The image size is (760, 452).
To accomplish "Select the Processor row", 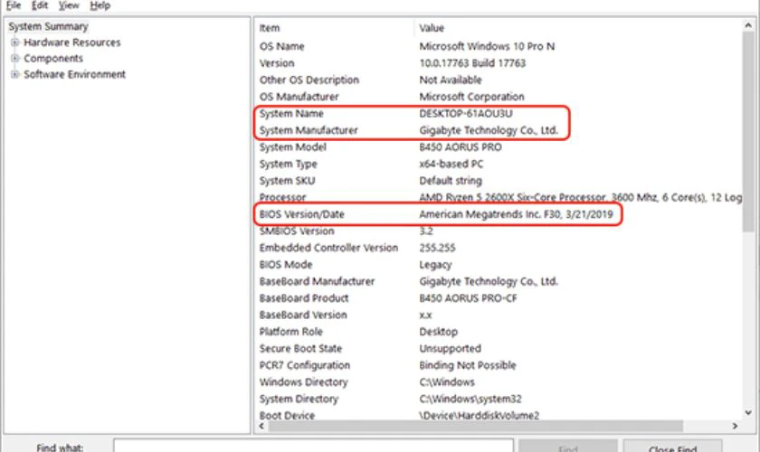I will point(499,198).
